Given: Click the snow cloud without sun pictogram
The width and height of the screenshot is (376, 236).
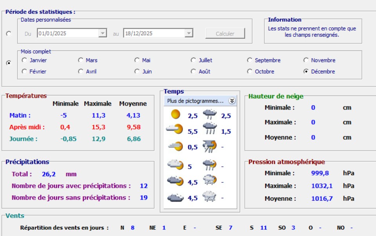Looking at the screenshot, I should click(x=210, y=197).
